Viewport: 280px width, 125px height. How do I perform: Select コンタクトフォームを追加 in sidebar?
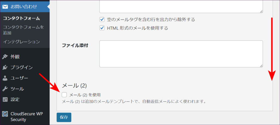(23, 30)
